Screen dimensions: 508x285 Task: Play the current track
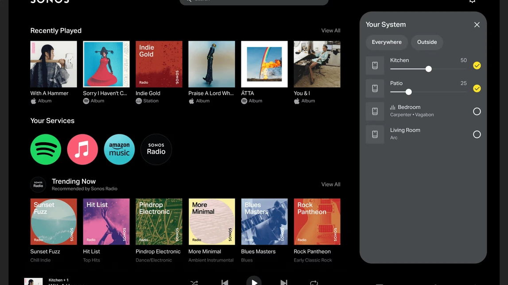coord(254,282)
